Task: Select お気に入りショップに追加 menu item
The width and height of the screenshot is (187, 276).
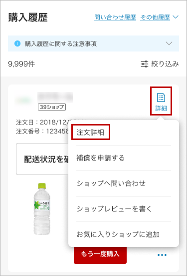Action: [118, 234]
